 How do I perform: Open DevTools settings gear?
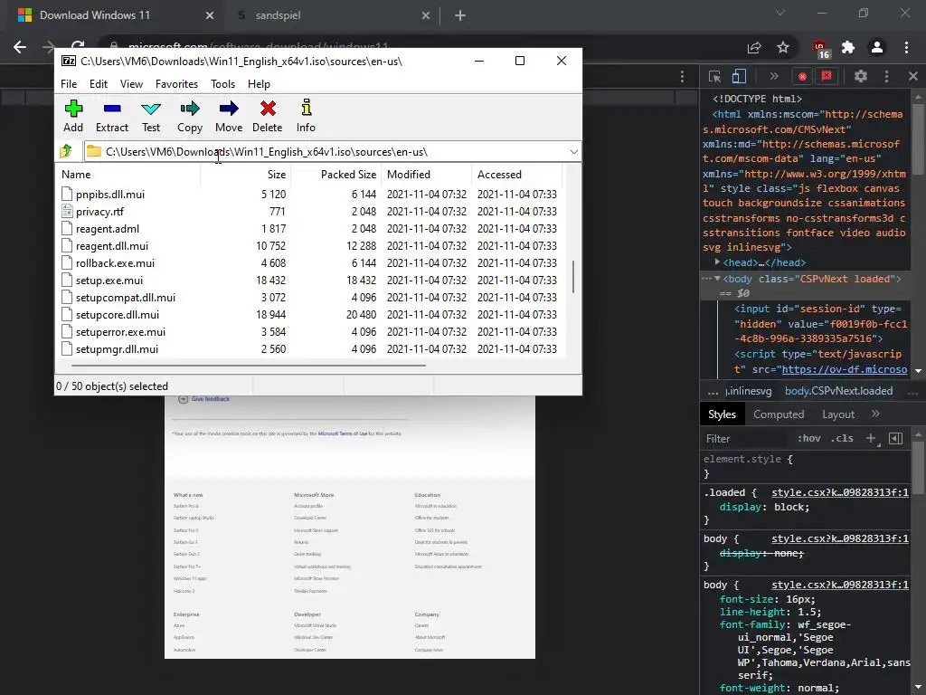click(861, 76)
